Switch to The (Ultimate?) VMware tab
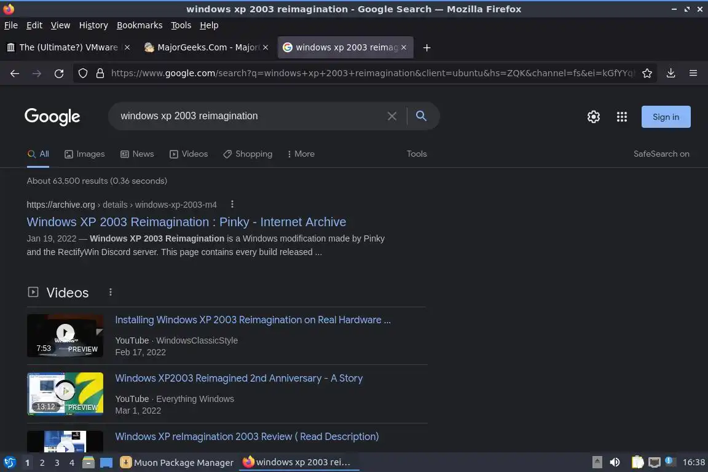Image resolution: width=708 pixels, height=472 pixels. click(x=69, y=47)
